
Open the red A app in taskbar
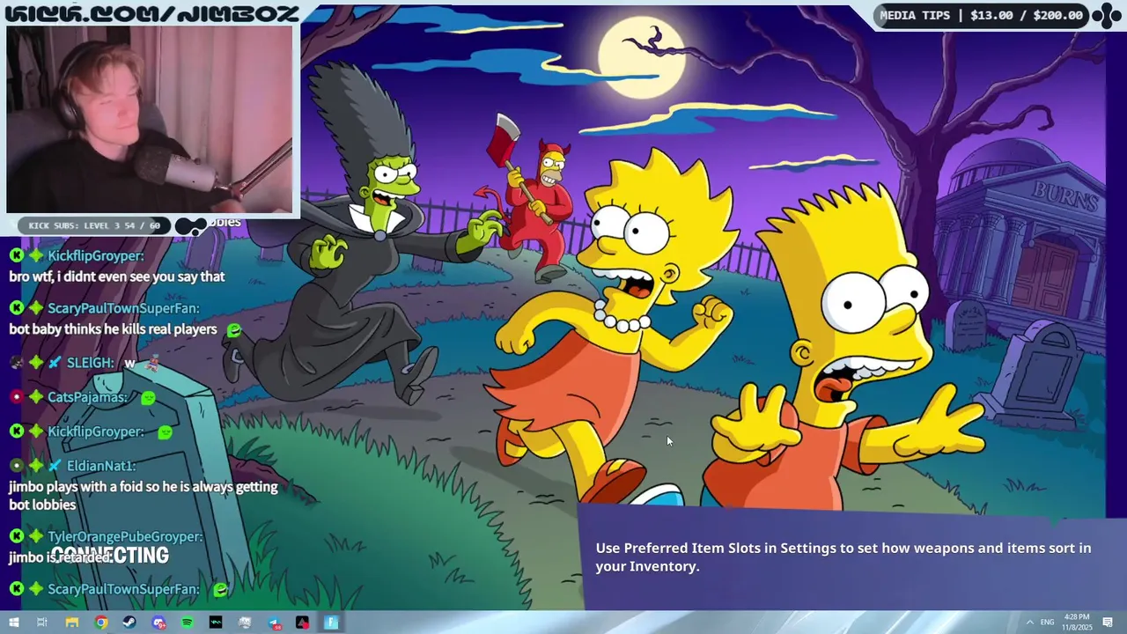coord(302,623)
